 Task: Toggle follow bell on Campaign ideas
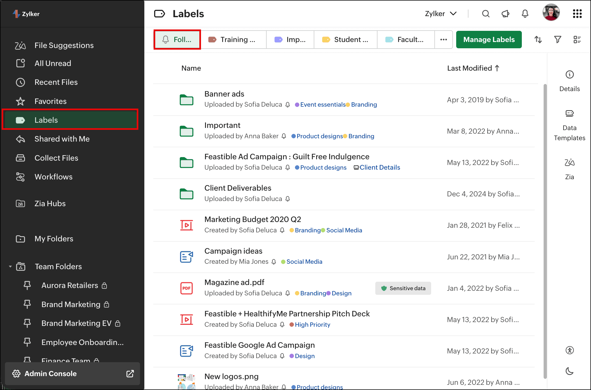pos(274,262)
